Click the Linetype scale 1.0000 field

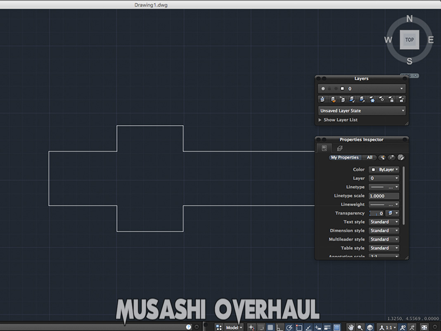click(384, 196)
